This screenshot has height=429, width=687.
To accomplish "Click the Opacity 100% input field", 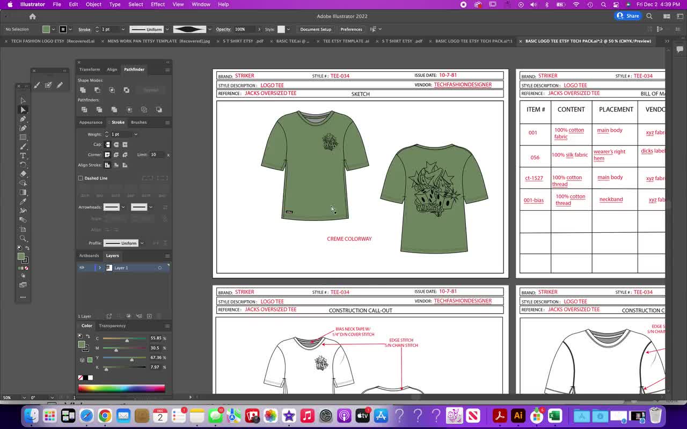I will tap(245, 29).
